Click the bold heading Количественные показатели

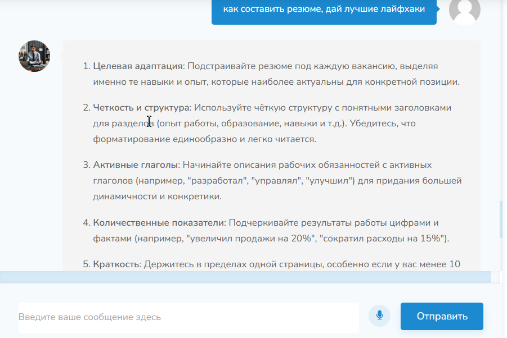[x=159, y=223]
